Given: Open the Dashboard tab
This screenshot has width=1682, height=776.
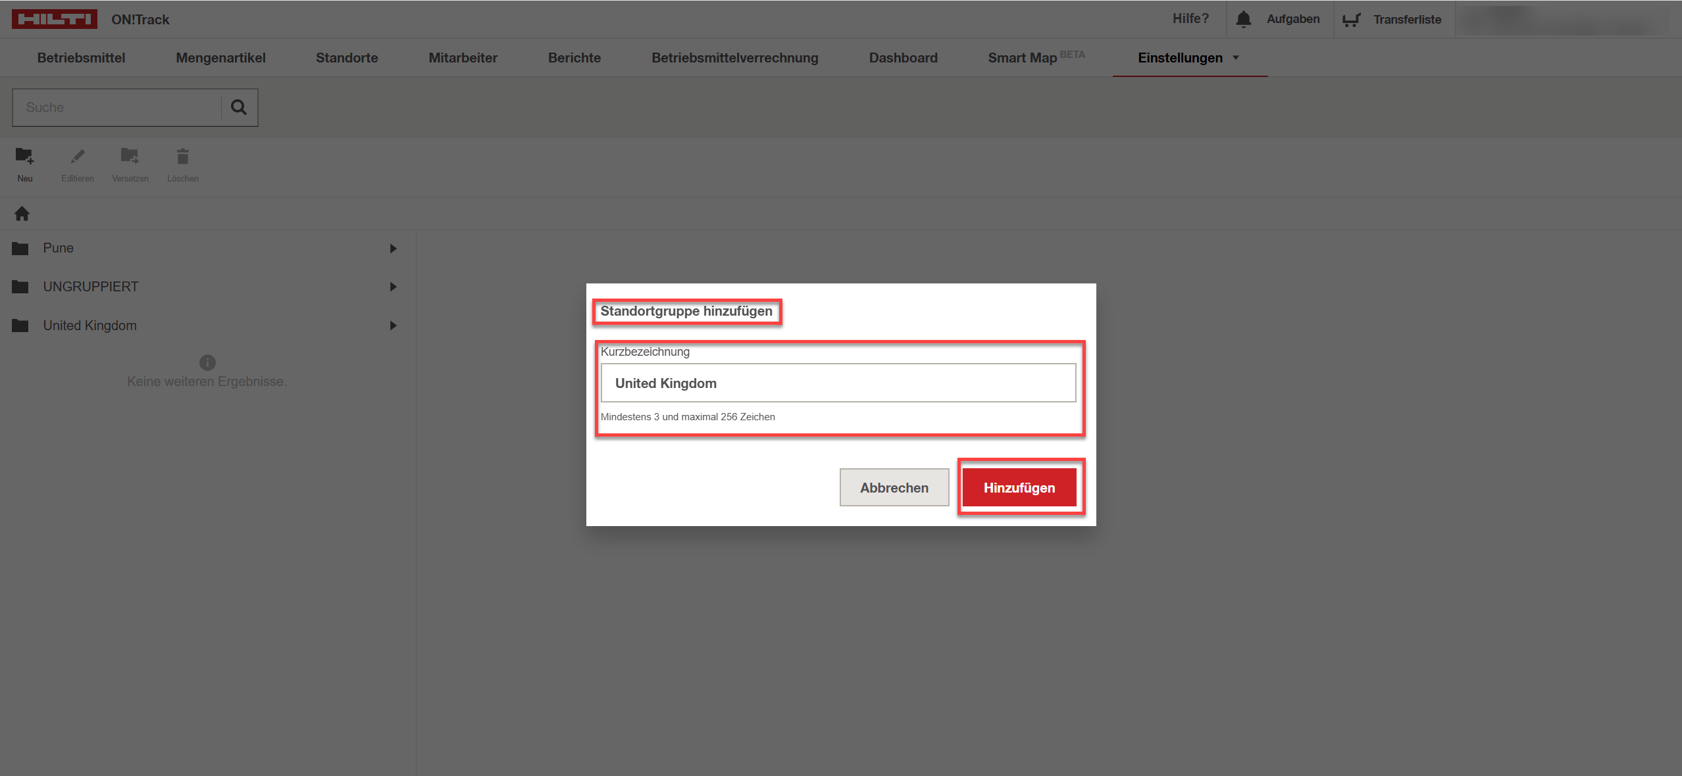Looking at the screenshot, I should [903, 58].
